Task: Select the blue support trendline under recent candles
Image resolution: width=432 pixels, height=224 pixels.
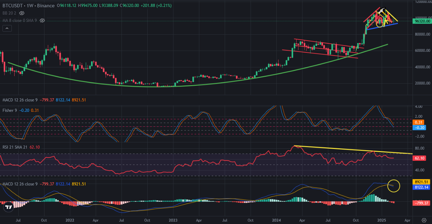Action: click(382, 26)
